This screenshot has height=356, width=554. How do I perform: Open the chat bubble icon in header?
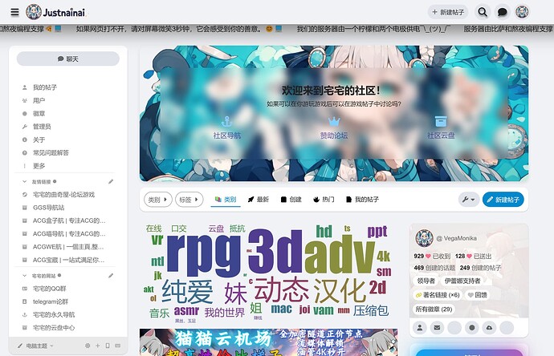(502, 12)
